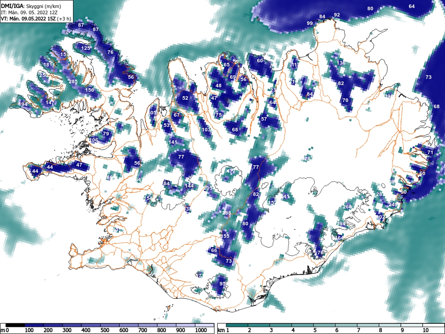
Task: Click the visibility value 181
Action: click(48, 65)
